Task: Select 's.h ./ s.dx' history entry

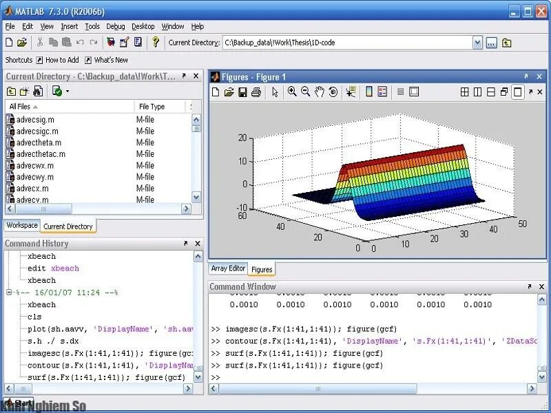Action: click(53, 341)
